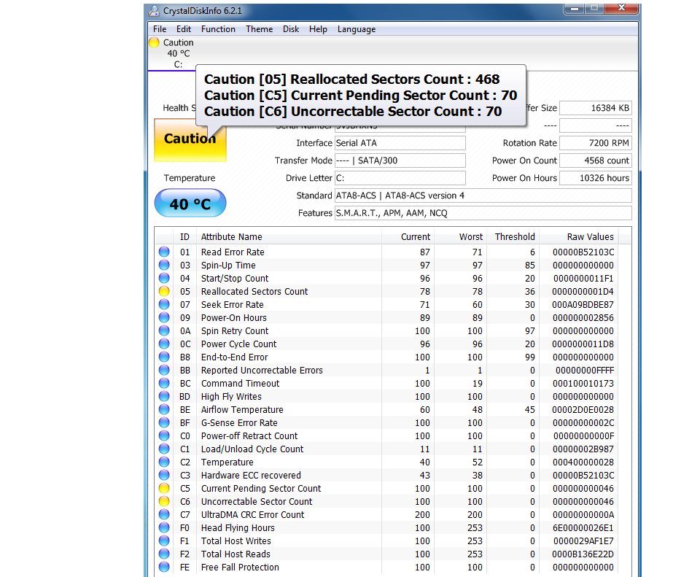
Task: Open the Edit menu
Action: (x=184, y=29)
